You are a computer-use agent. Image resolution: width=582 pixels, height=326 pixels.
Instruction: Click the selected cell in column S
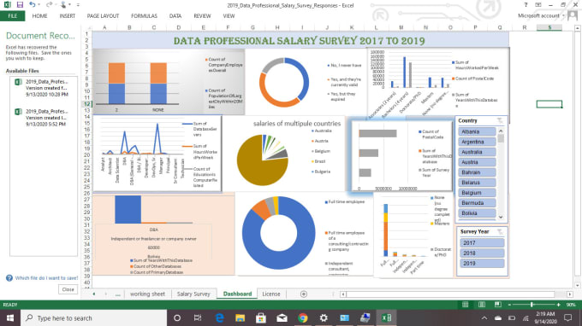click(x=549, y=104)
